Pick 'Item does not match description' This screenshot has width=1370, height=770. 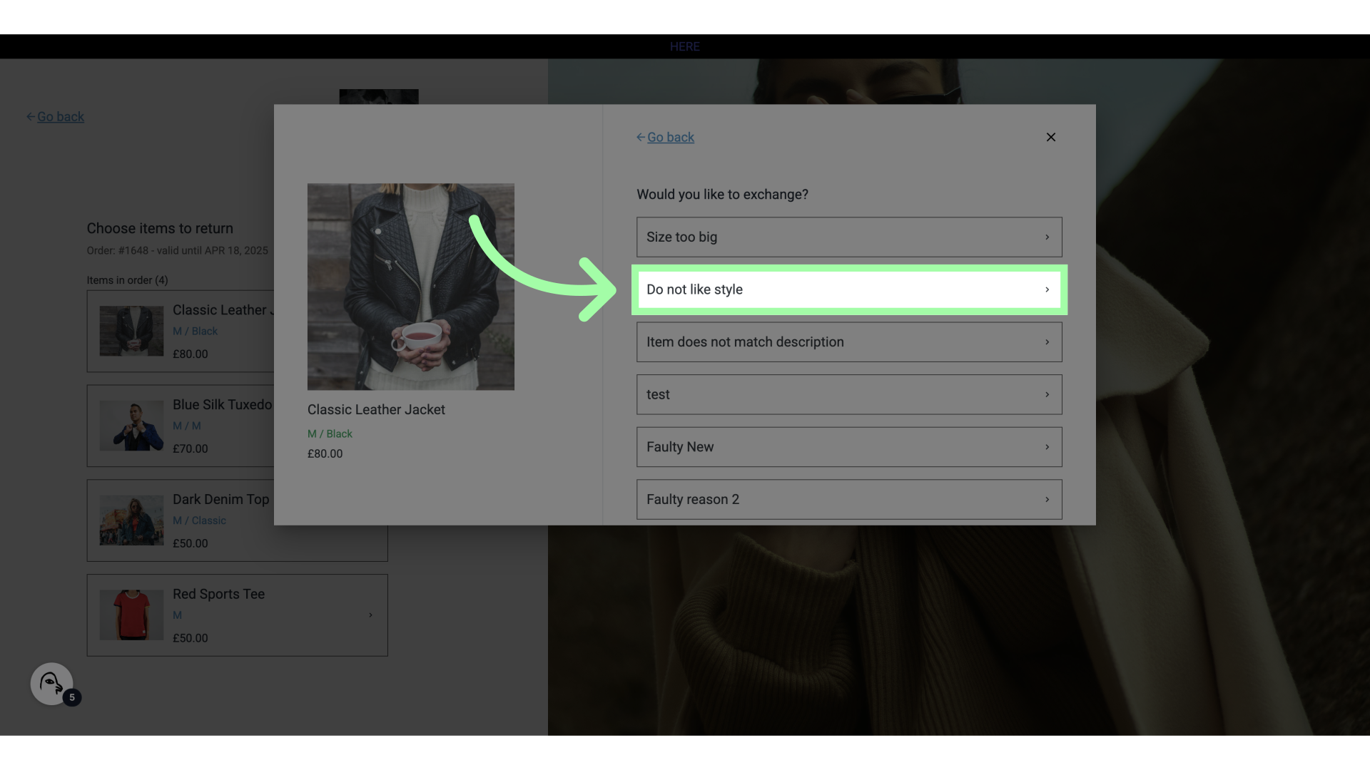(x=849, y=342)
